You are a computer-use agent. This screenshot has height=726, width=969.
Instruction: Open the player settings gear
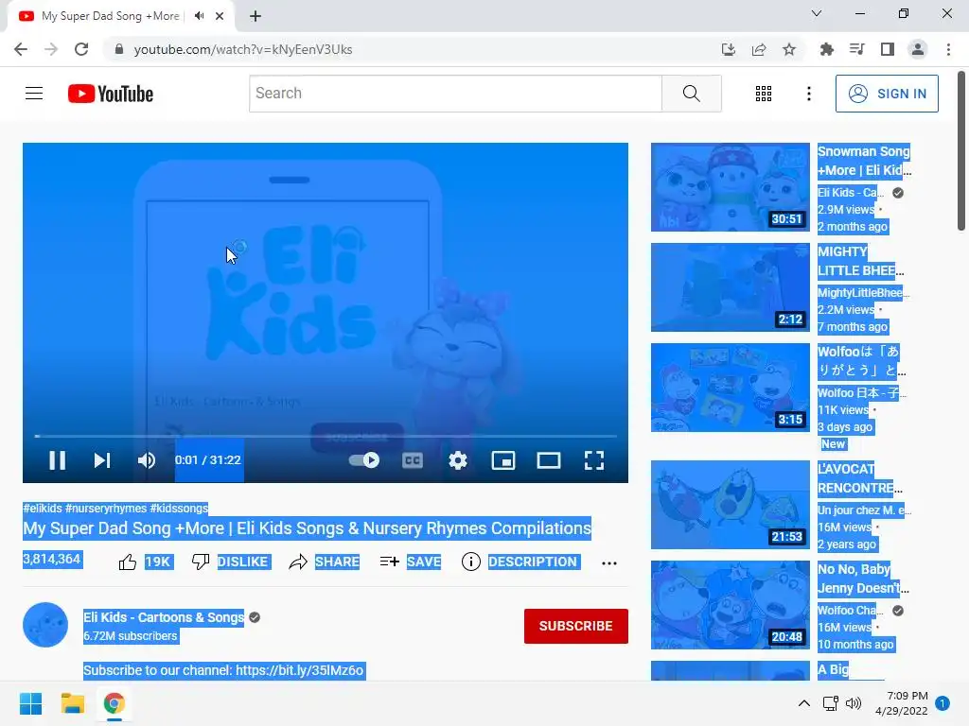click(458, 460)
